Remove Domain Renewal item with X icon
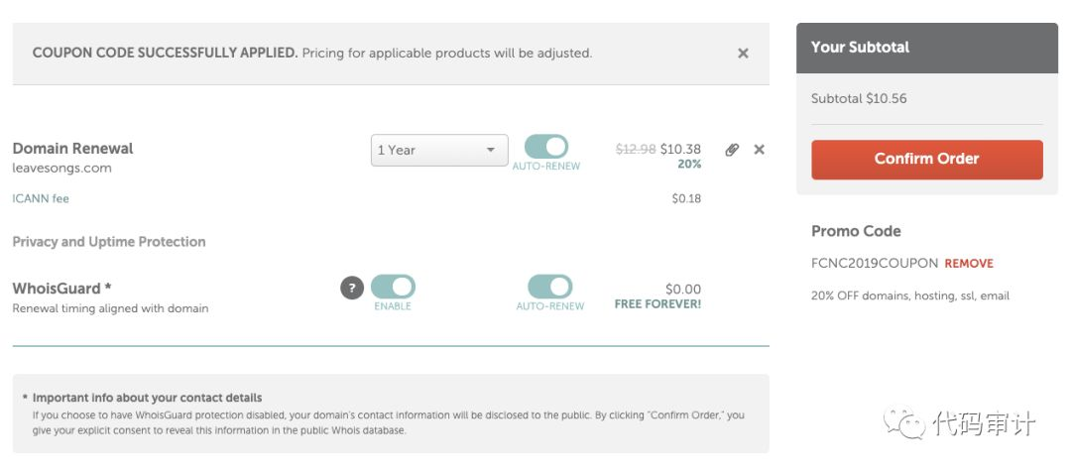The height and width of the screenshot is (471, 1071). (x=759, y=150)
